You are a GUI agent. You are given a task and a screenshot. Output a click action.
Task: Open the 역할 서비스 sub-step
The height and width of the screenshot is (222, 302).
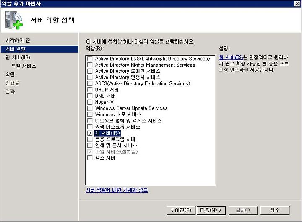(x=23, y=66)
